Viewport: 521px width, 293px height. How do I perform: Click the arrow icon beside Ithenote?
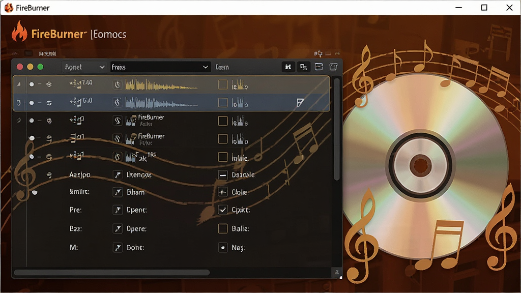pyautogui.click(x=118, y=174)
